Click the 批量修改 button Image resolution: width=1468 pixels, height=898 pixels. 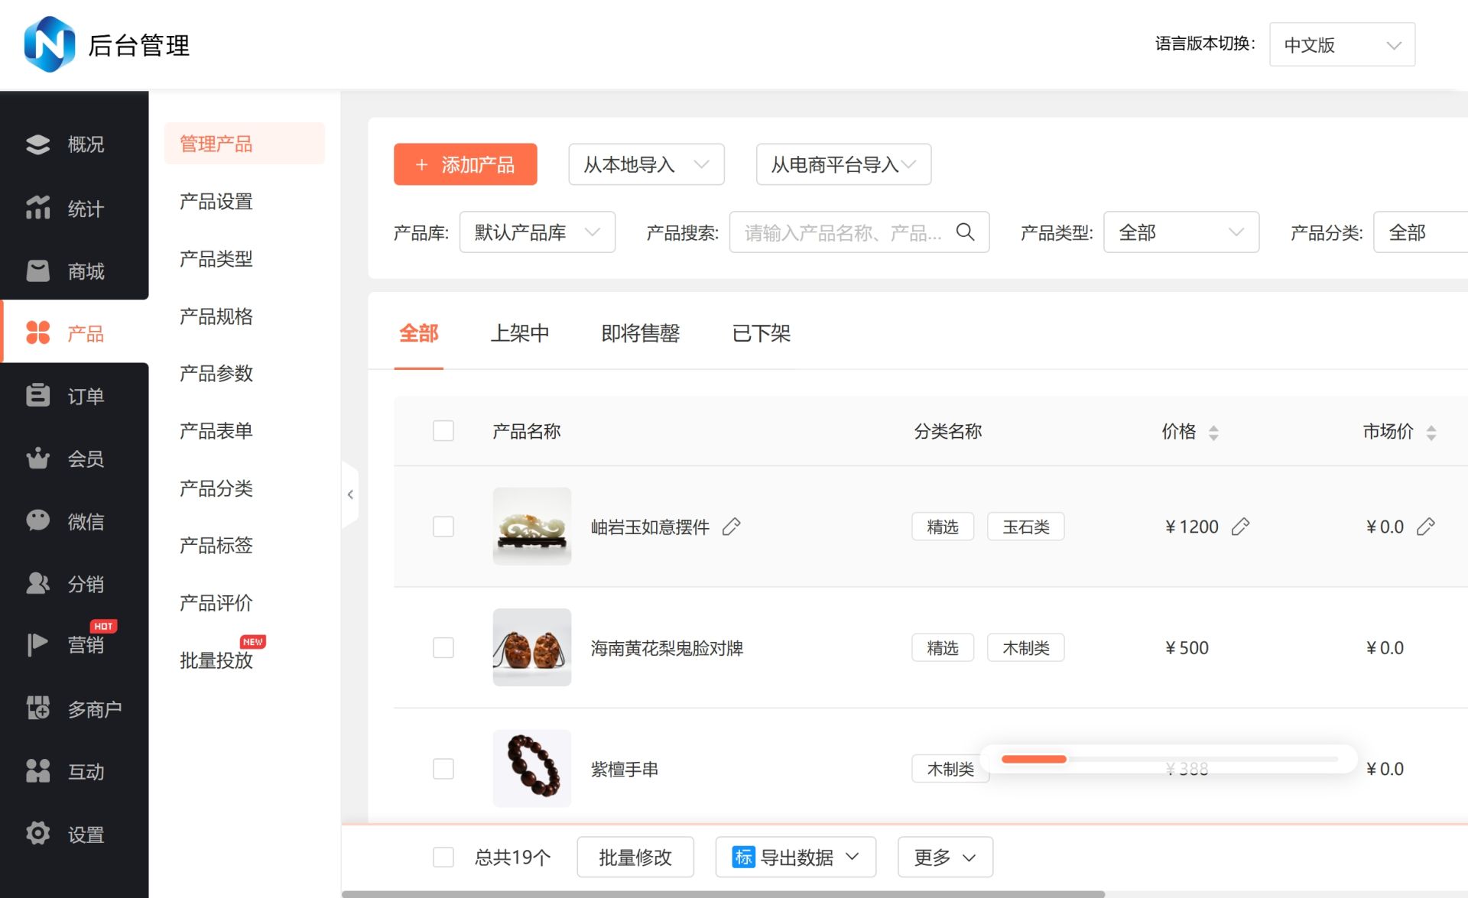coord(635,857)
